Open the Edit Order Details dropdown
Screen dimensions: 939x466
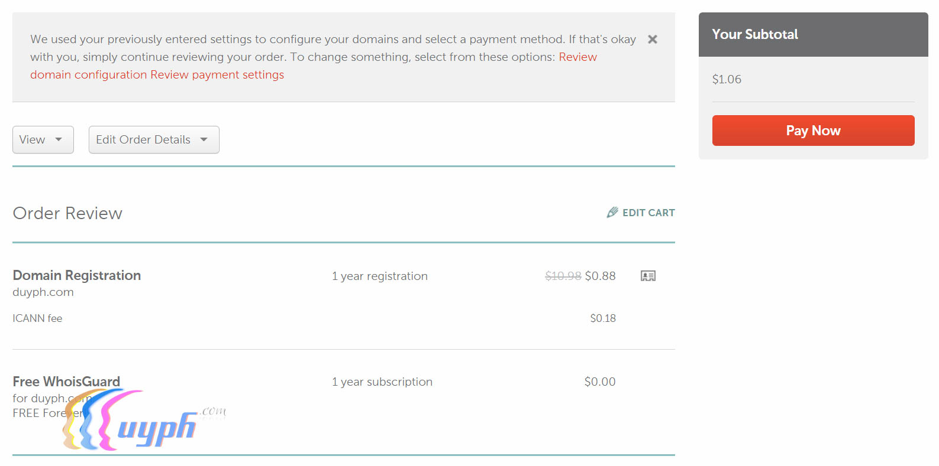point(154,140)
